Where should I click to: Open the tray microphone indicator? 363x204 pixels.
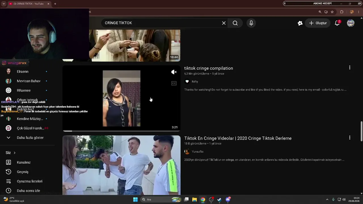point(333,199)
